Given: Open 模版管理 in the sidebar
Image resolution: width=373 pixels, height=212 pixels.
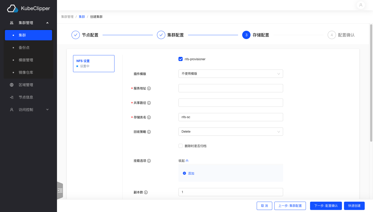Looking at the screenshot, I should [x=28, y=60].
